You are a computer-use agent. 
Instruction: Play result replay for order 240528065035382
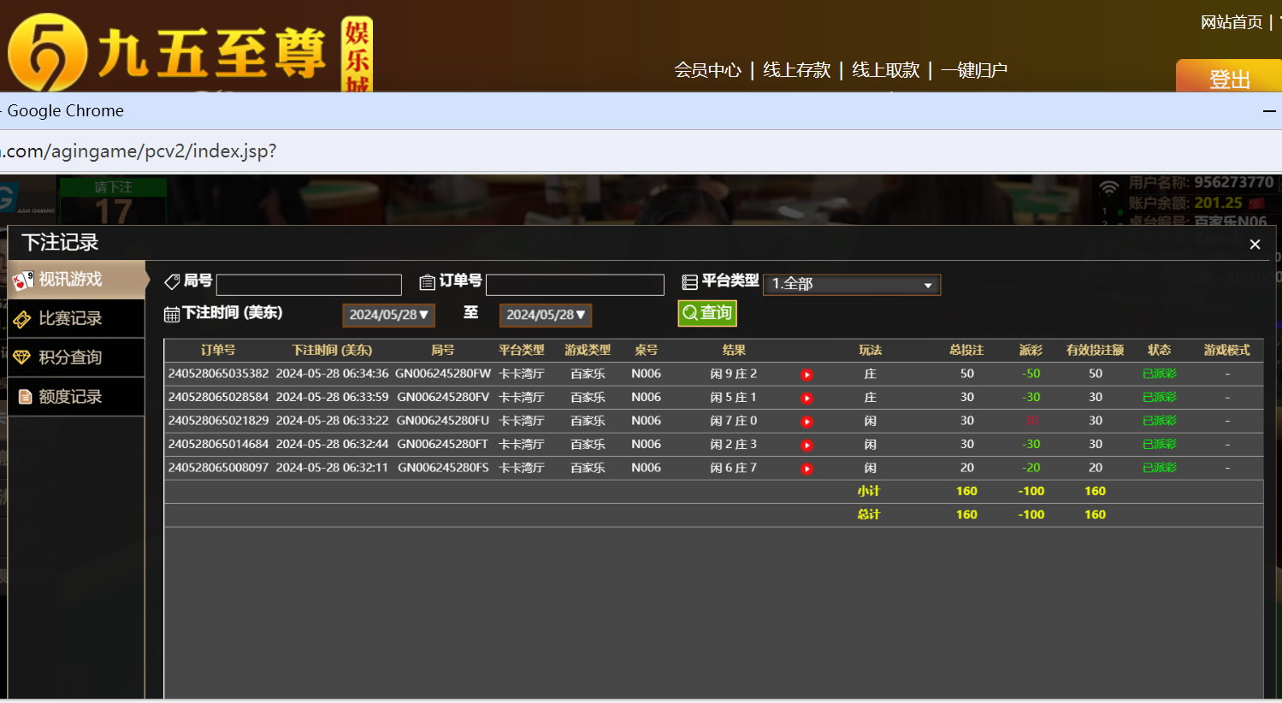(x=806, y=374)
